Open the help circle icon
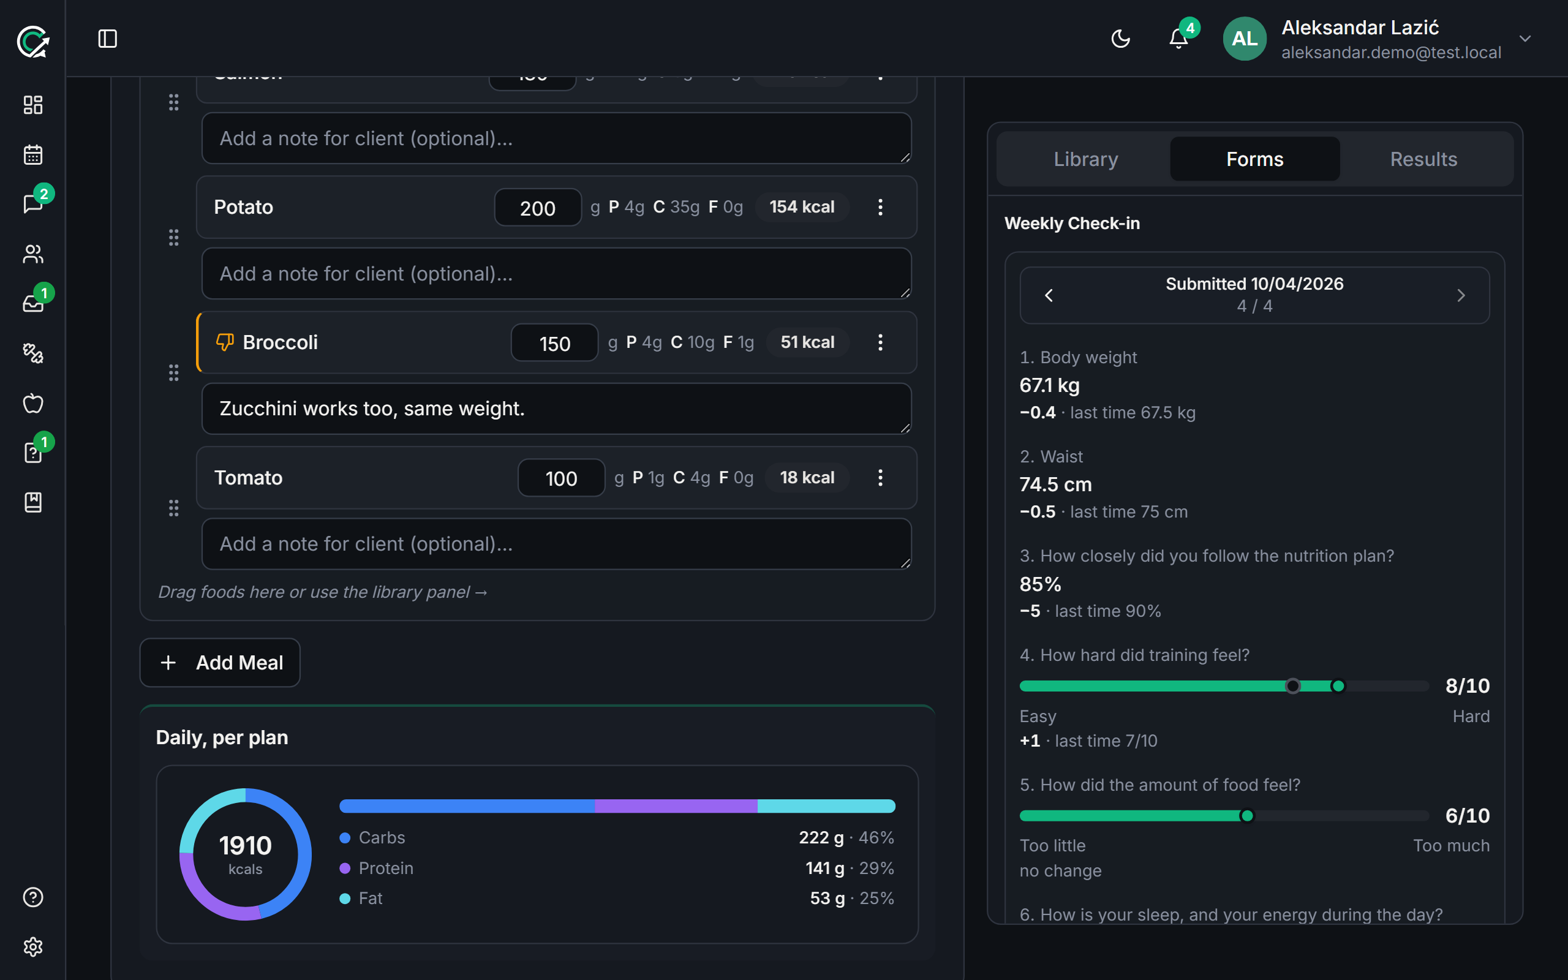 33,897
